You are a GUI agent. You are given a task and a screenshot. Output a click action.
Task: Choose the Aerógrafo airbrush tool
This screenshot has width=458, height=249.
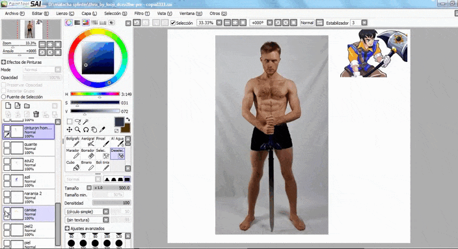(x=87, y=141)
